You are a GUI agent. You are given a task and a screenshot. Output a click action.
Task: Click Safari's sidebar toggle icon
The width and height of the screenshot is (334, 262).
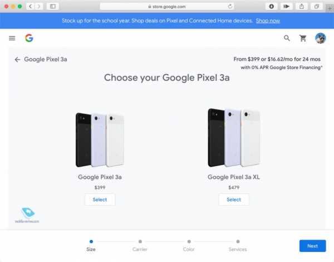53,6
